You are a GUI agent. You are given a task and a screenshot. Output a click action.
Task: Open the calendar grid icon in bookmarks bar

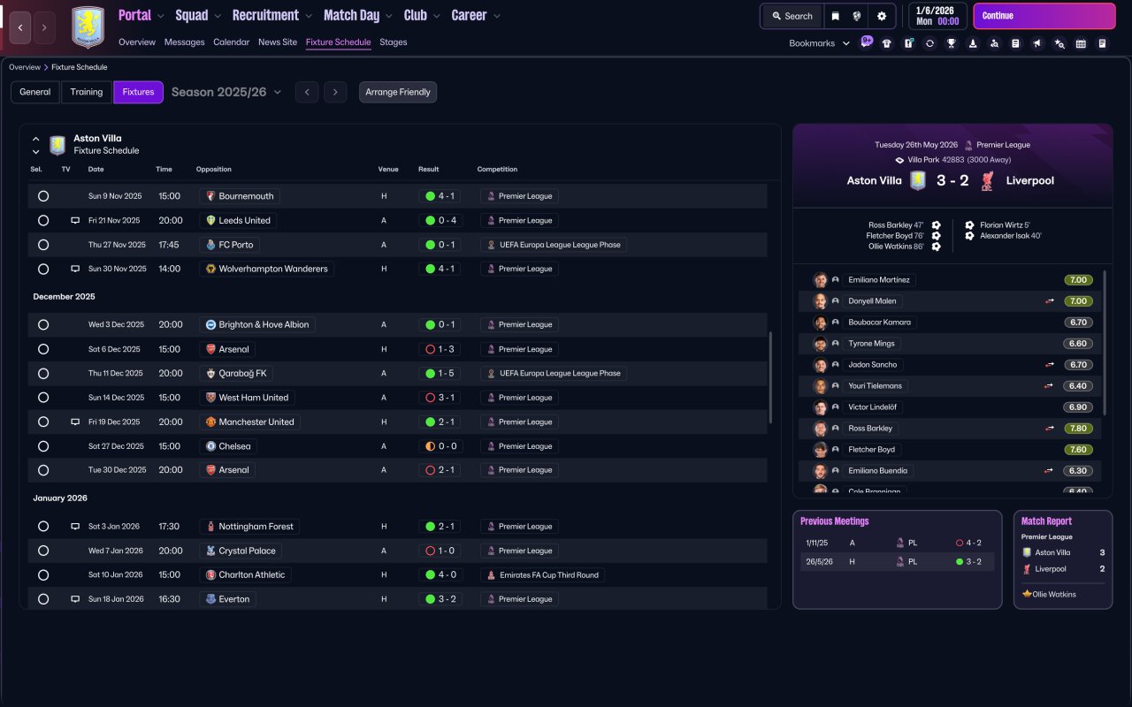[1081, 43]
